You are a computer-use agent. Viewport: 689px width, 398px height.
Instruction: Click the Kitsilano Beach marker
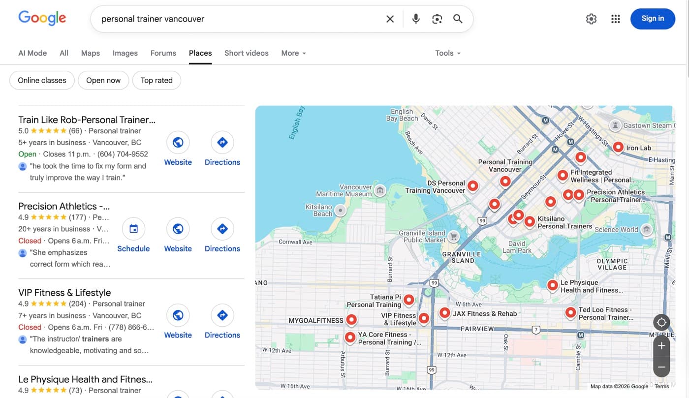tap(340, 211)
